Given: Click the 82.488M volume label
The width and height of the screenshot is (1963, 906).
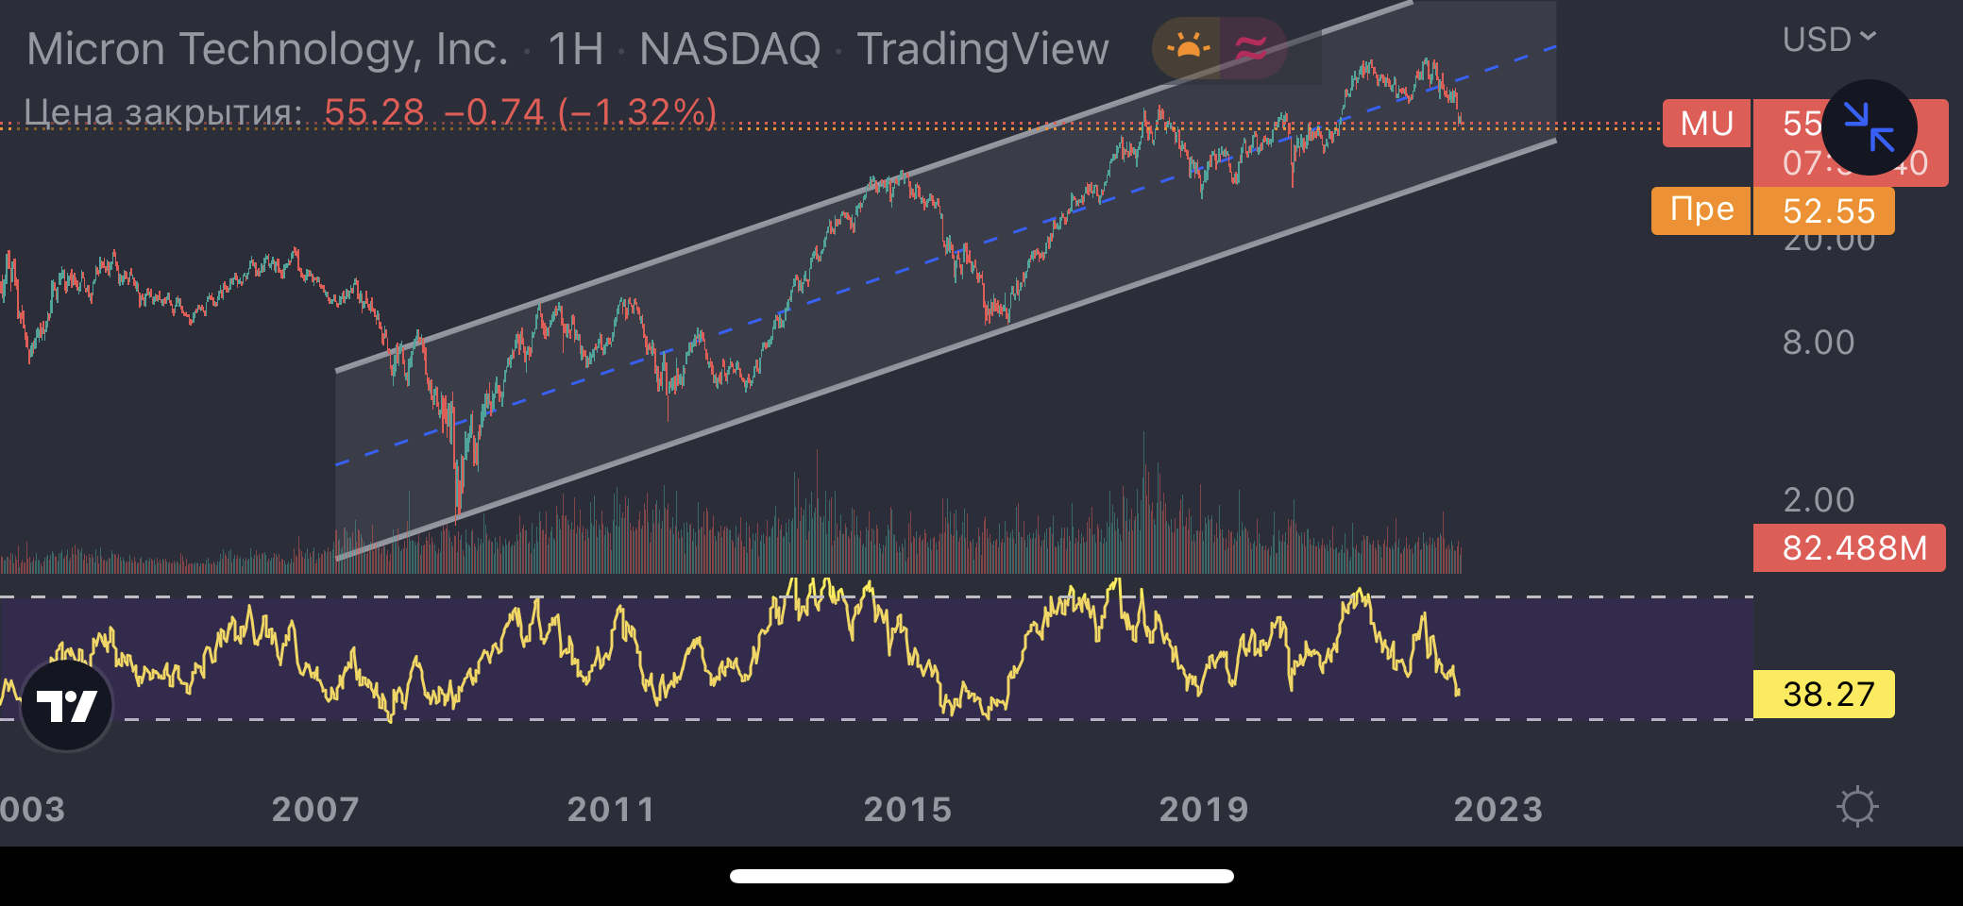Looking at the screenshot, I should (1850, 548).
